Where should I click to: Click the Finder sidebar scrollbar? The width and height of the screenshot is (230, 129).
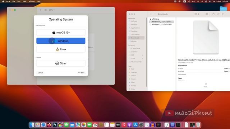point(146,52)
